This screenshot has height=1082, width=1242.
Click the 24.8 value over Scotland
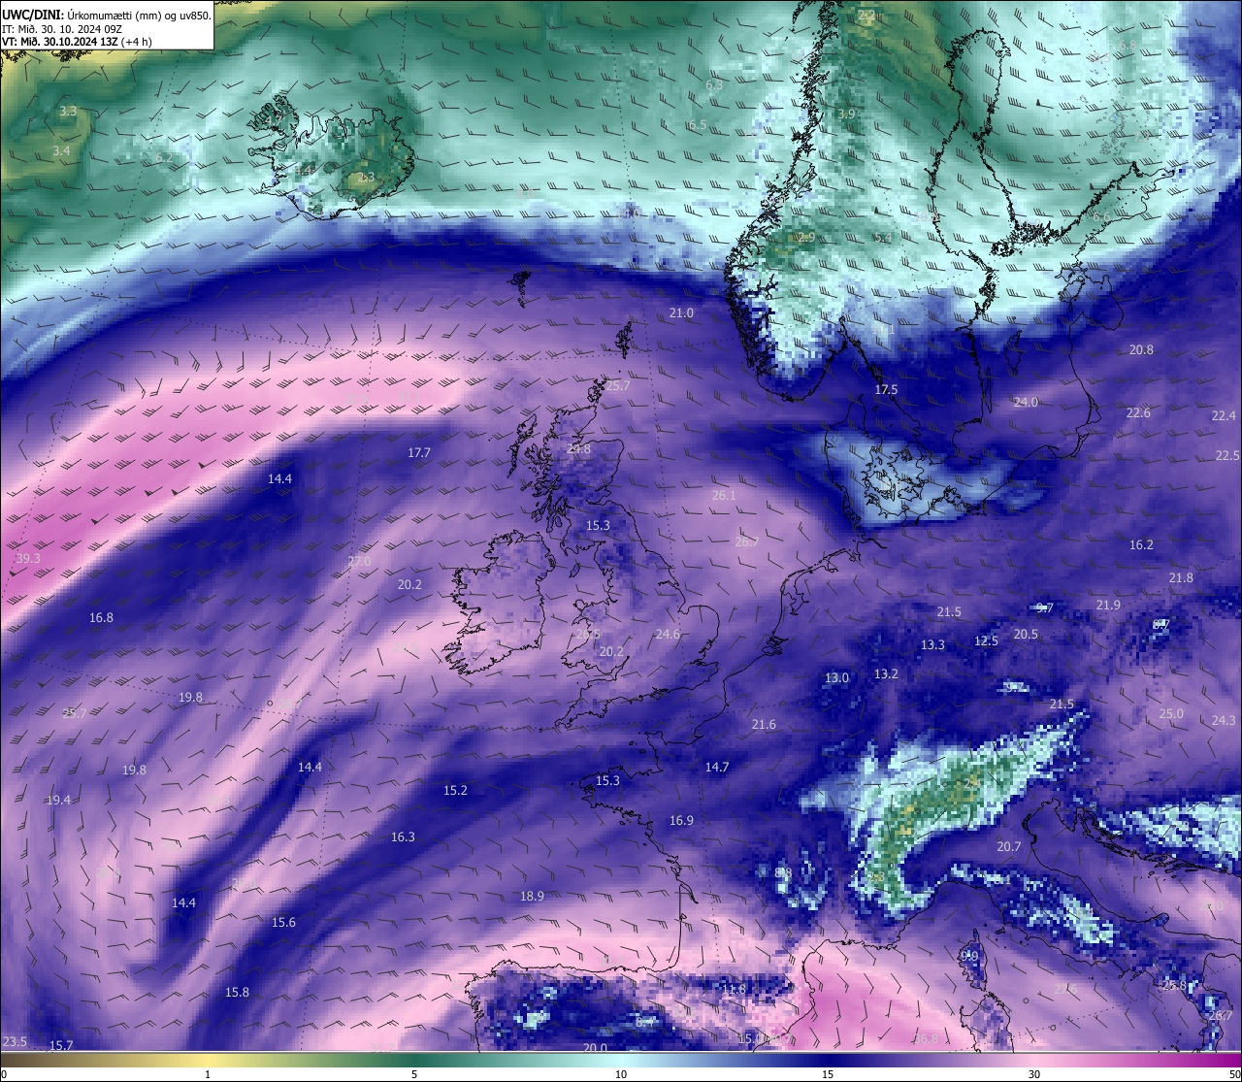[578, 448]
